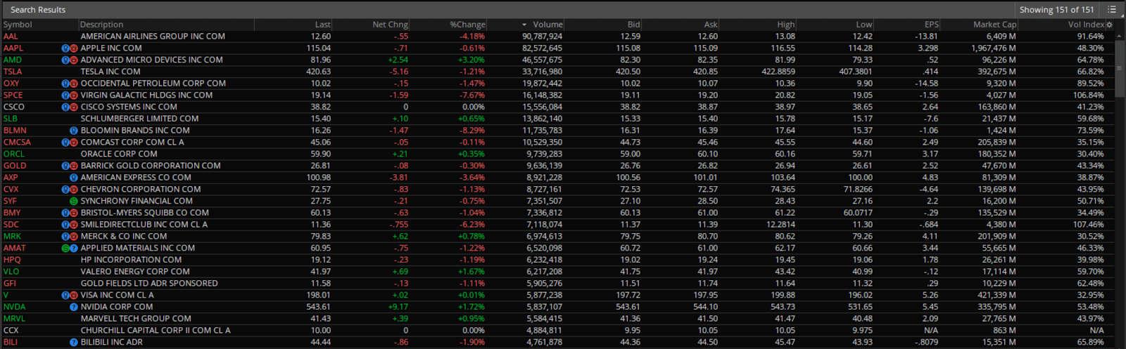1126x349 pixels.
Task: Click the red phone icon beside Chevron Corporation
Action: click(x=74, y=190)
